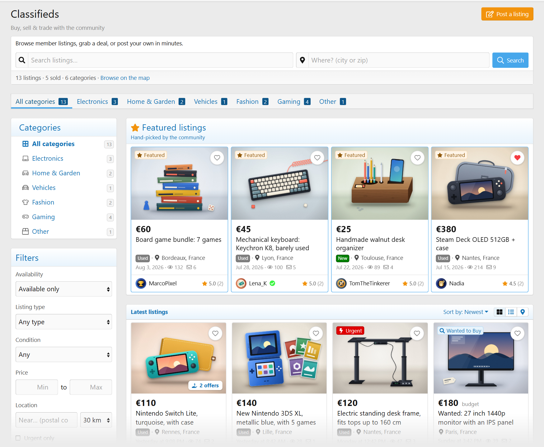Screen dimensions: 544x447
Task: Open the 30 km radius dropdown
Action: click(96, 420)
